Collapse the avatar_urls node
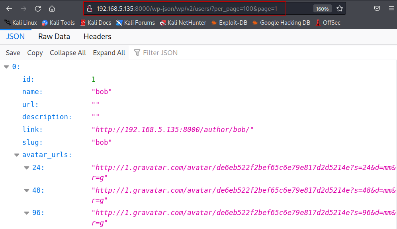The height and width of the screenshot is (229, 397). point(17,155)
